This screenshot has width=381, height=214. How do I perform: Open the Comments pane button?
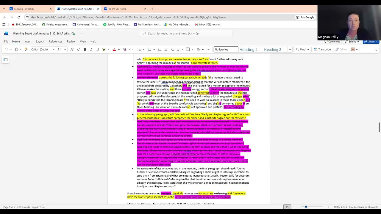(332, 42)
